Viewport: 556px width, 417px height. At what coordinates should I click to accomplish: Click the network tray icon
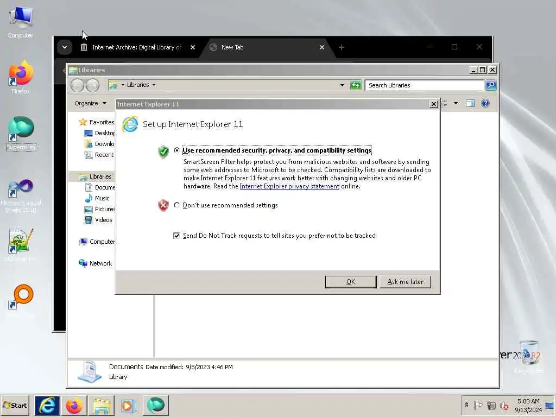tap(491, 405)
